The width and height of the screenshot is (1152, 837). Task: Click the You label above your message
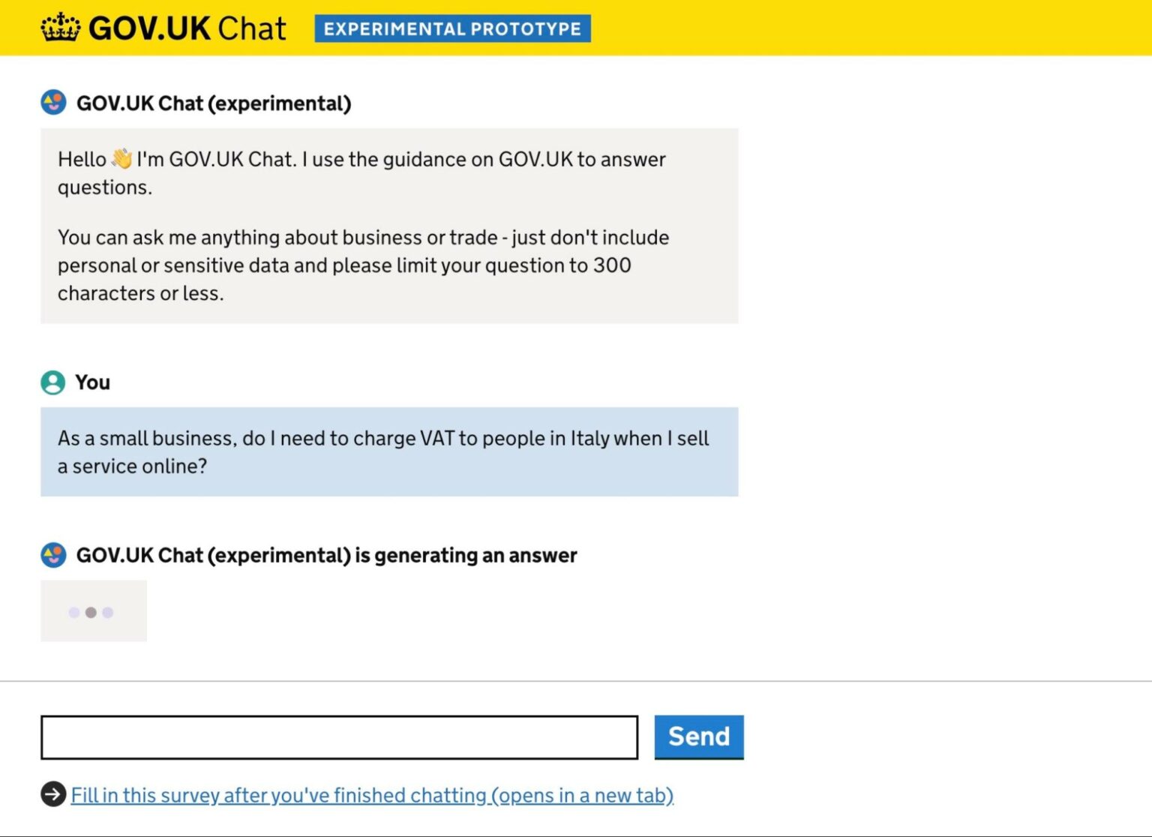91,382
